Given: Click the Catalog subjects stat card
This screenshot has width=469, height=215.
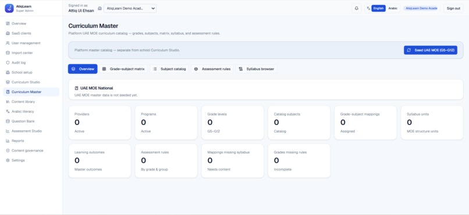Looking at the screenshot, I should 299,123.
